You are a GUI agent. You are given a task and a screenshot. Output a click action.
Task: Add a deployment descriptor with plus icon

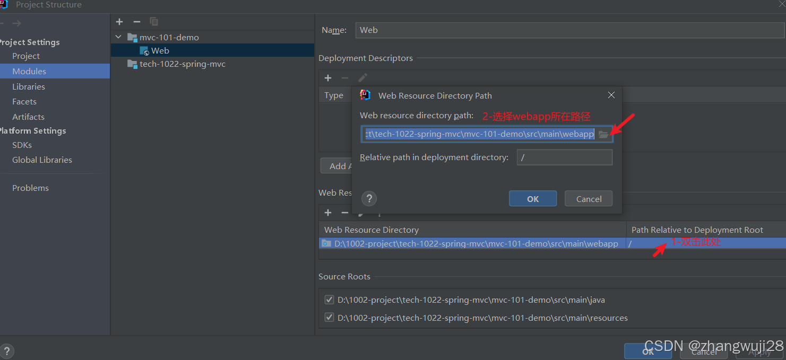click(x=328, y=78)
